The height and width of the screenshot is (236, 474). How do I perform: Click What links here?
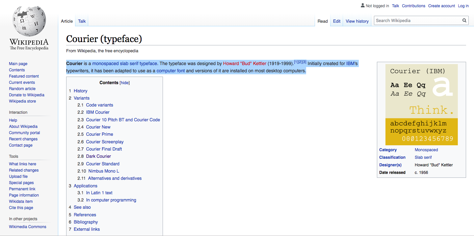22,164
